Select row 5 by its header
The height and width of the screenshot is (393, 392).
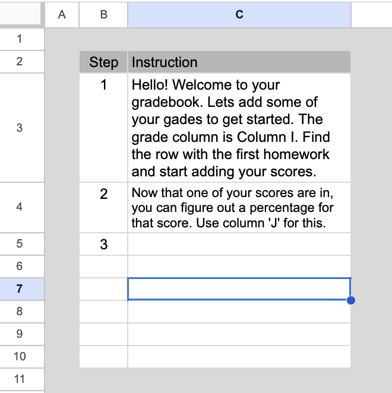click(20, 244)
